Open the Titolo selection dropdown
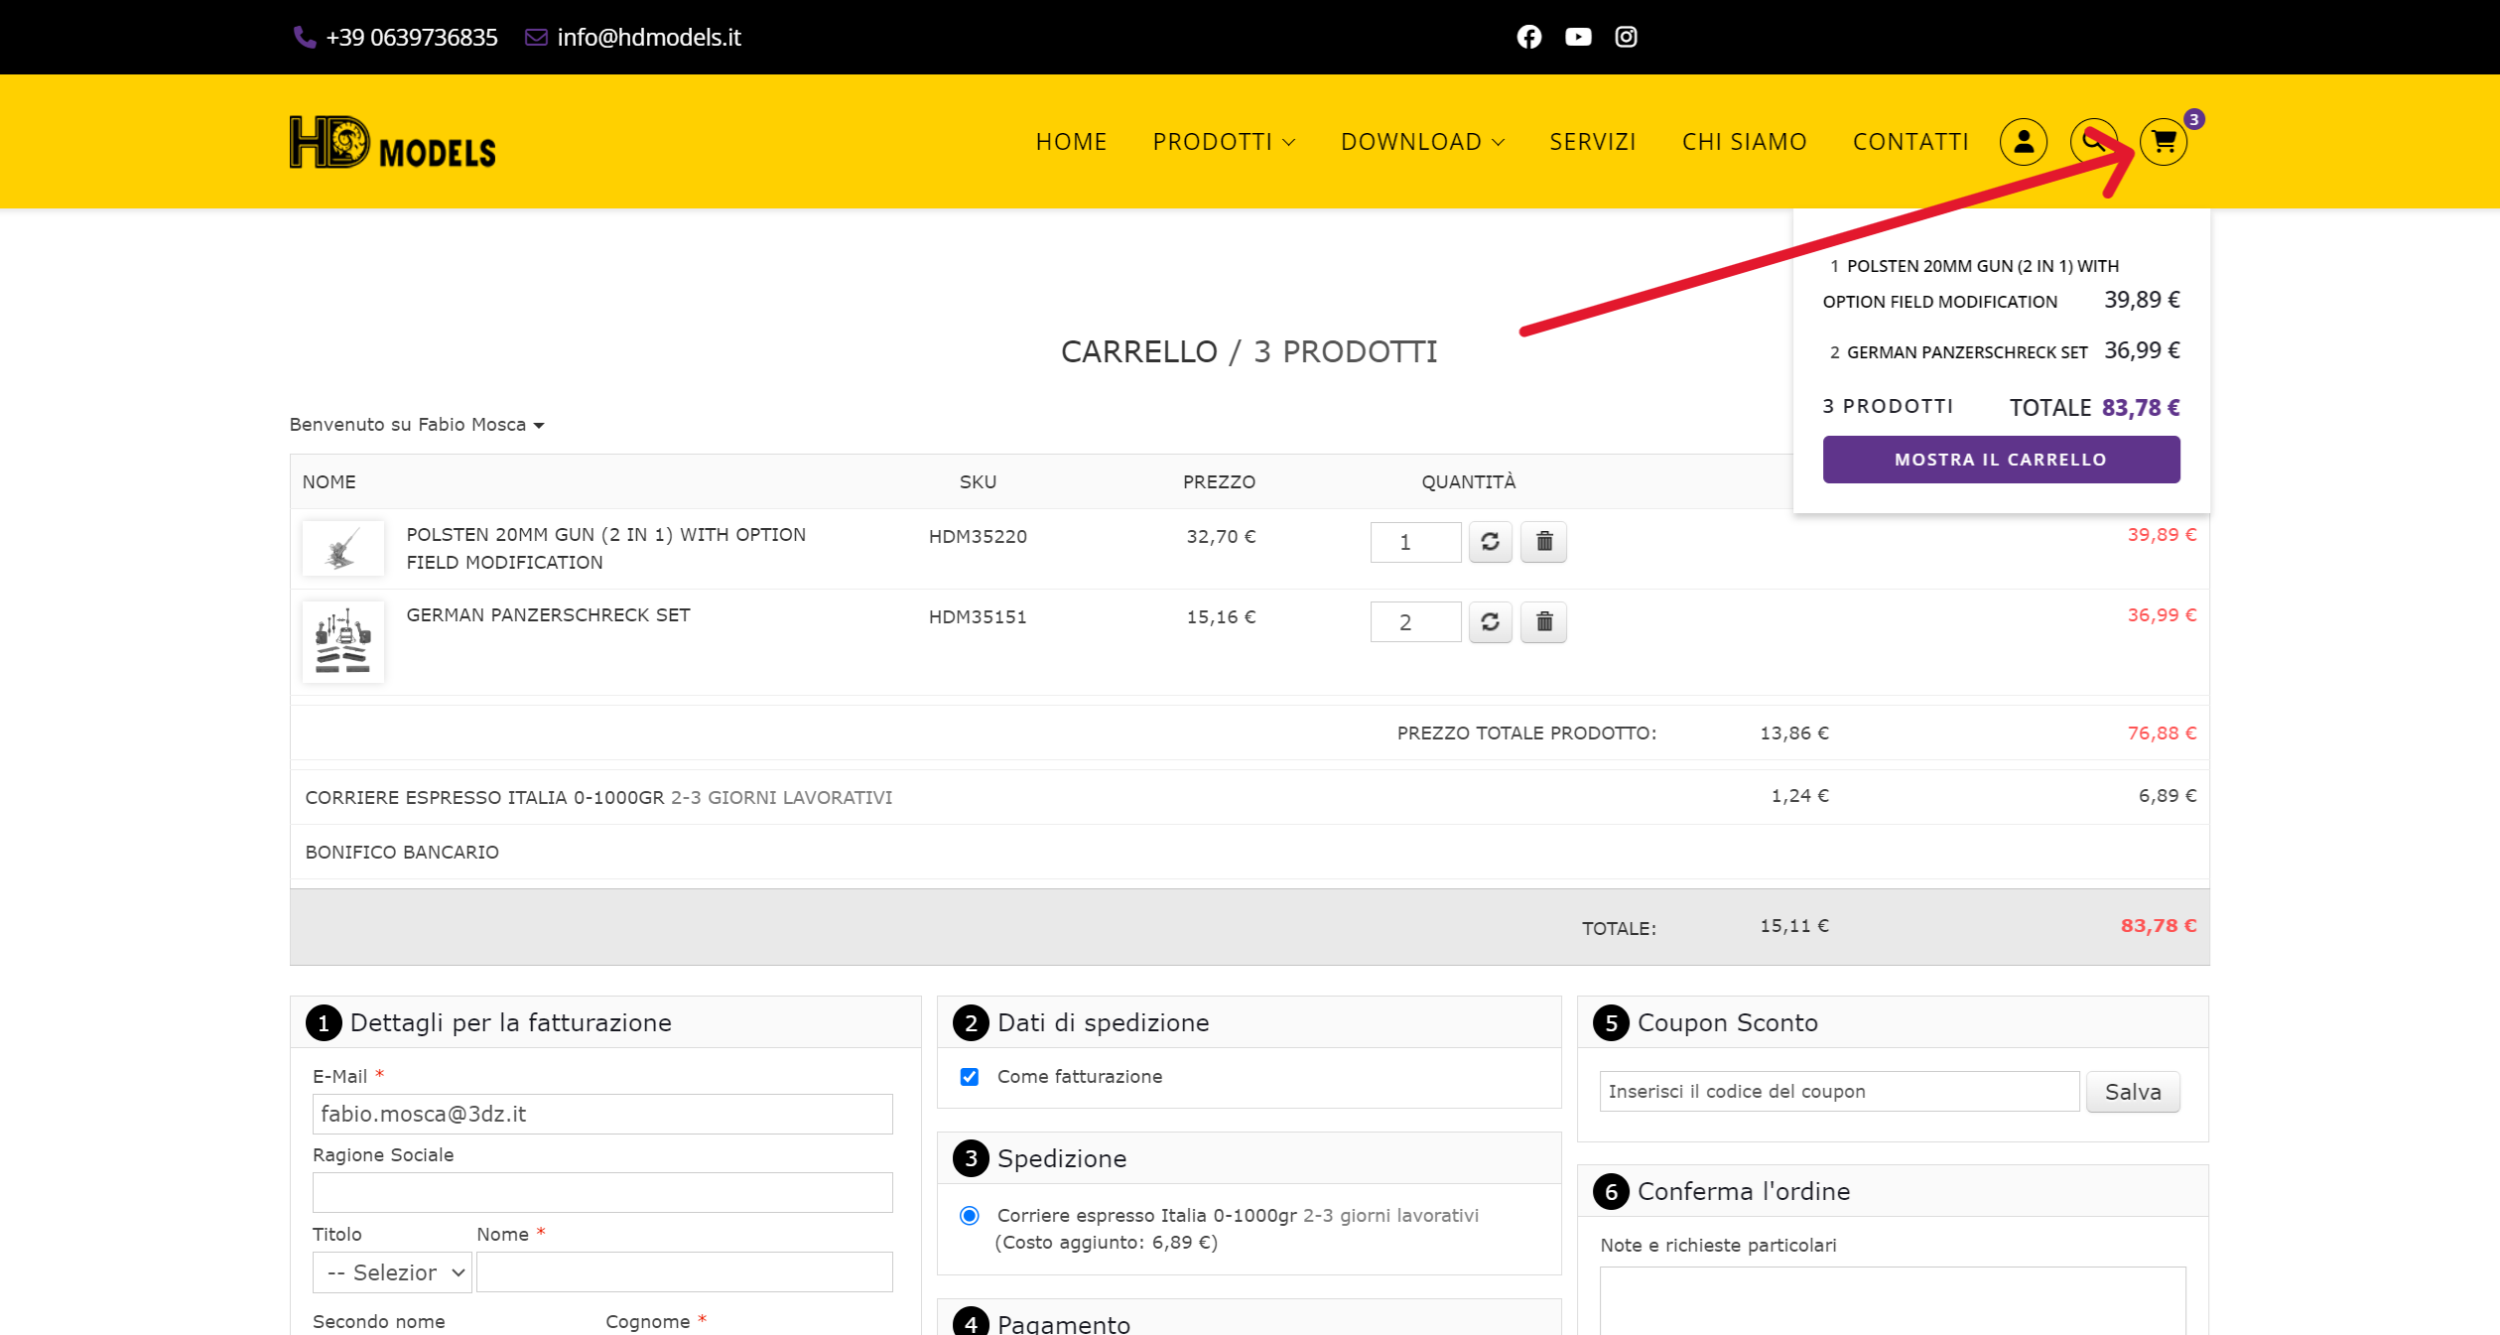 click(392, 1272)
